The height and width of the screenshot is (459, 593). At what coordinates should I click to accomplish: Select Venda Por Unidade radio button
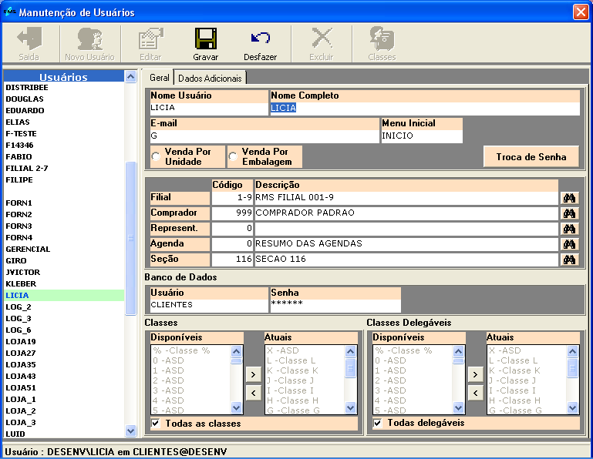click(x=156, y=156)
